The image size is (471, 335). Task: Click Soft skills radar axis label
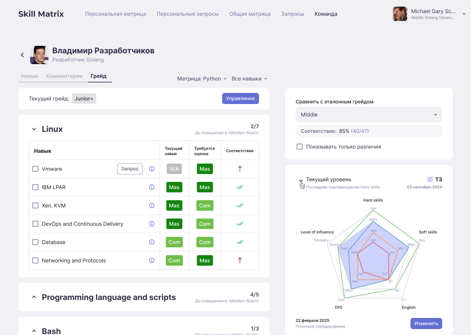click(x=428, y=232)
